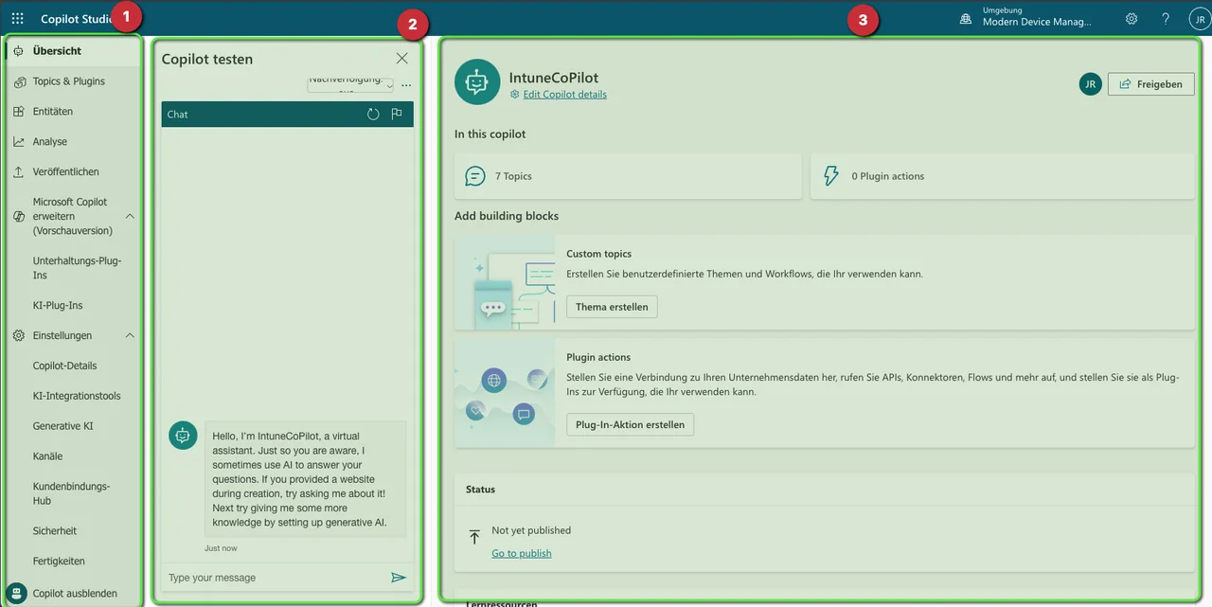
Task: Click Thema erstellen button
Action: [612, 307]
